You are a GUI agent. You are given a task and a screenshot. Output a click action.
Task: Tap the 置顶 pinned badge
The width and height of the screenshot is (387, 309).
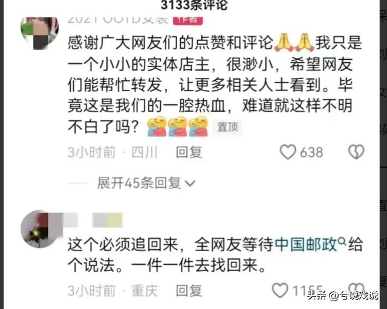[227, 127]
